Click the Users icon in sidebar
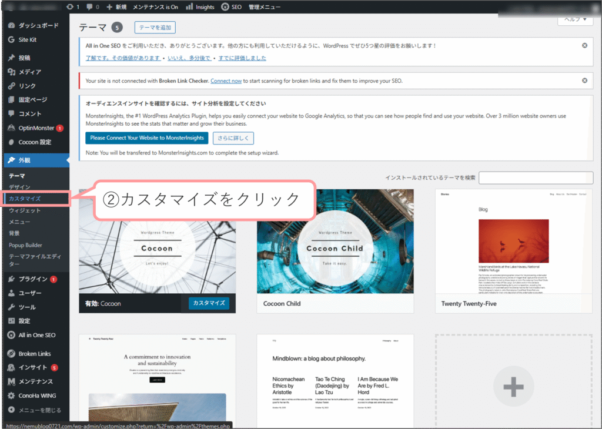 click(11, 293)
